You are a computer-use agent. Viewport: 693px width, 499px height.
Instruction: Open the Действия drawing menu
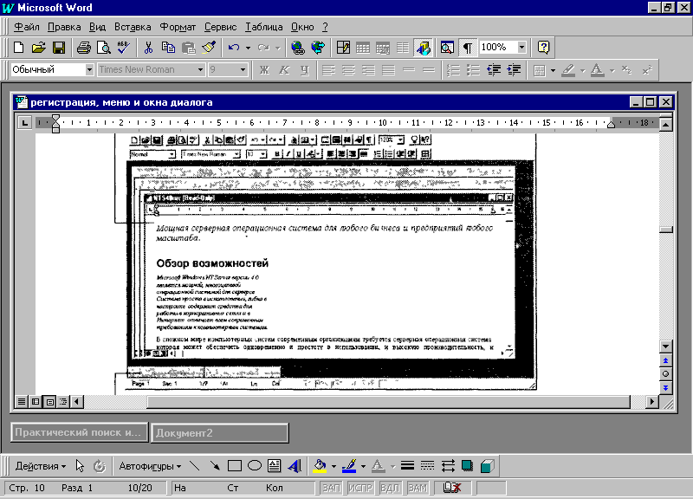pos(40,466)
